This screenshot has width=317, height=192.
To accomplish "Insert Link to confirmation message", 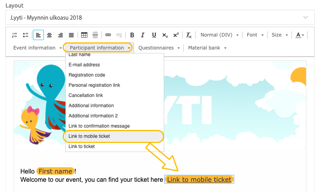I will pos(115,126).
